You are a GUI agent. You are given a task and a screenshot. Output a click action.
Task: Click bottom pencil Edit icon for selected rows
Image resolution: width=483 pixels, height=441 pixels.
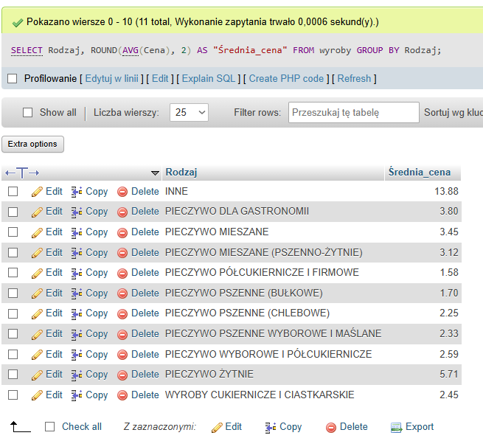tap(217, 427)
